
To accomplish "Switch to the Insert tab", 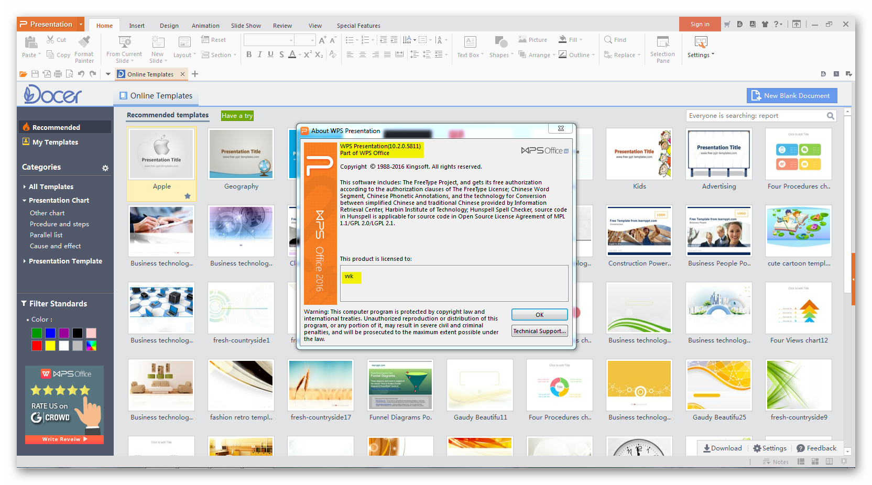I will pyautogui.click(x=137, y=26).
